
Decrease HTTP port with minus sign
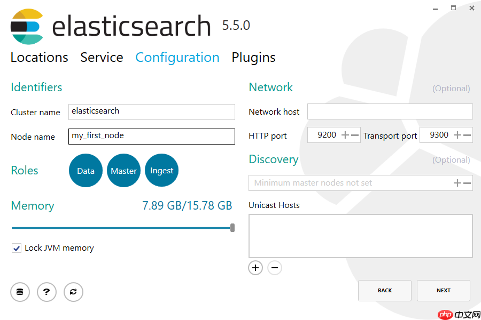coord(355,135)
